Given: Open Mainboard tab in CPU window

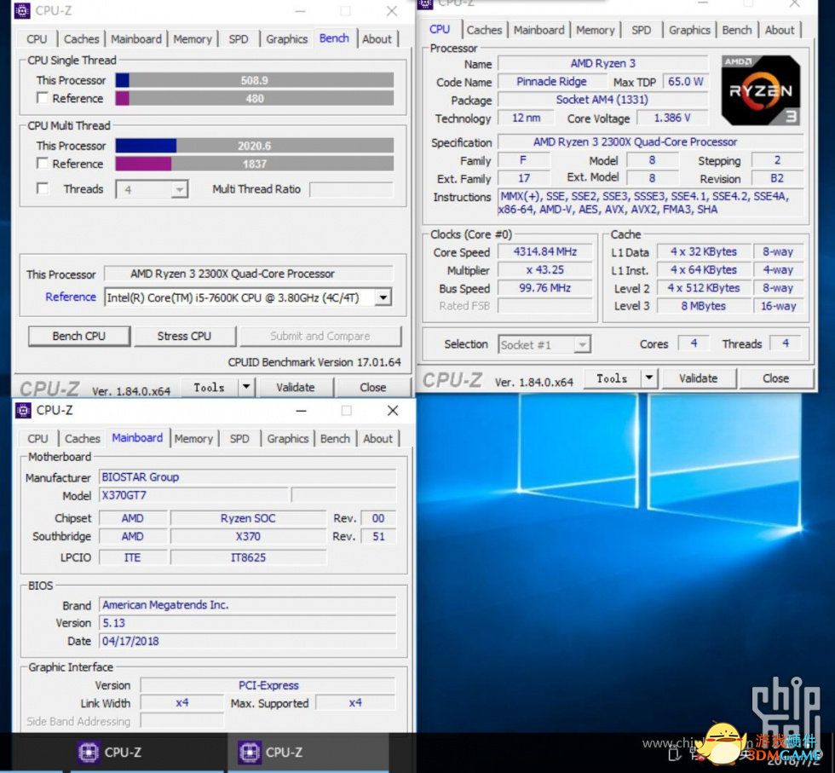Looking at the screenshot, I should [x=538, y=30].
